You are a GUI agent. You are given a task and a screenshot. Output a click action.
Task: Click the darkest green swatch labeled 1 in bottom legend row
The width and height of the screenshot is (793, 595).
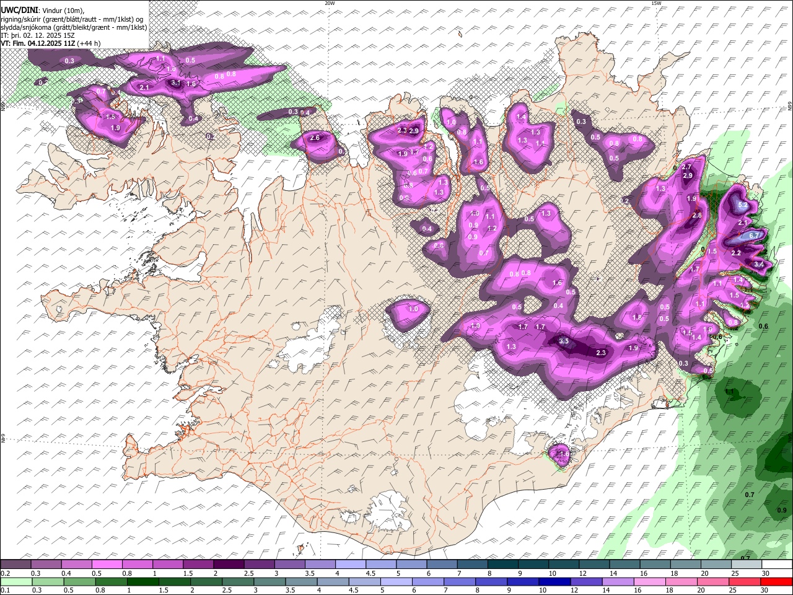142,581
